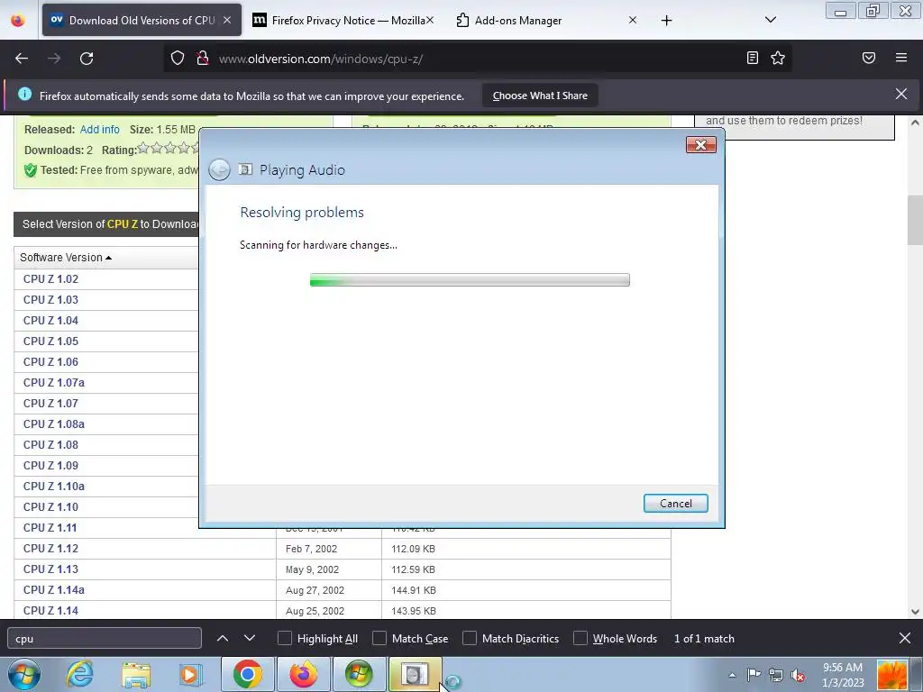Open the CPU Z 1.02 link
923x692 pixels.
(x=50, y=279)
